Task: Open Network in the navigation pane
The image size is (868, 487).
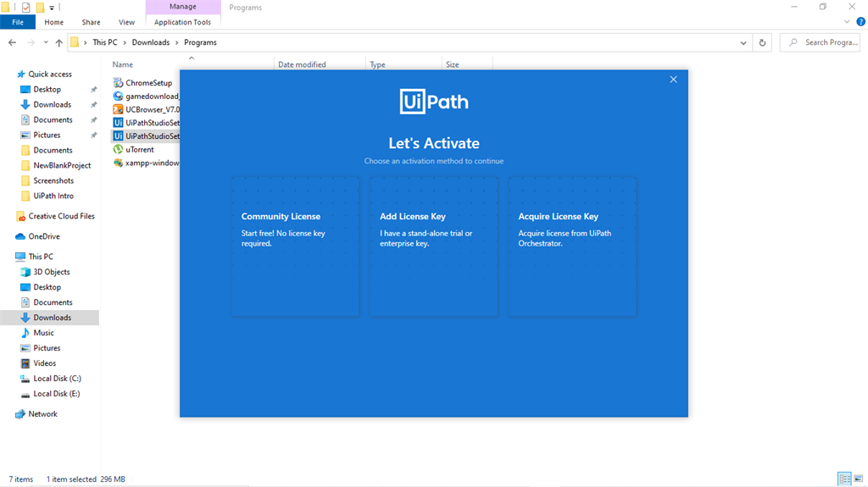Action: pyautogui.click(x=36, y=414)
